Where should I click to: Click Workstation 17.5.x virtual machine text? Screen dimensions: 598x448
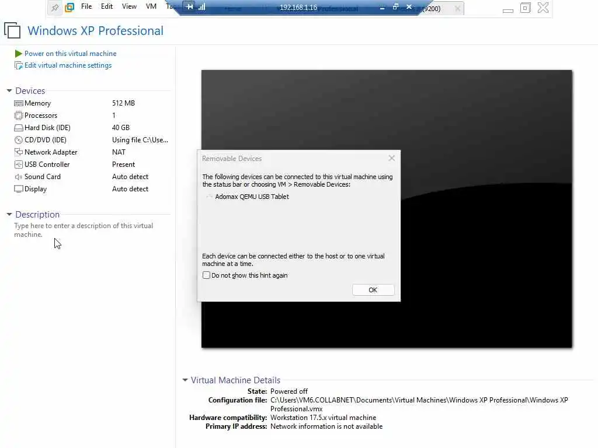coord(323,418)
